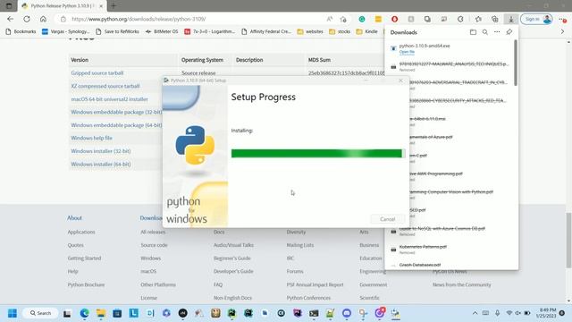Open the Windows help file link

(91, 138)
